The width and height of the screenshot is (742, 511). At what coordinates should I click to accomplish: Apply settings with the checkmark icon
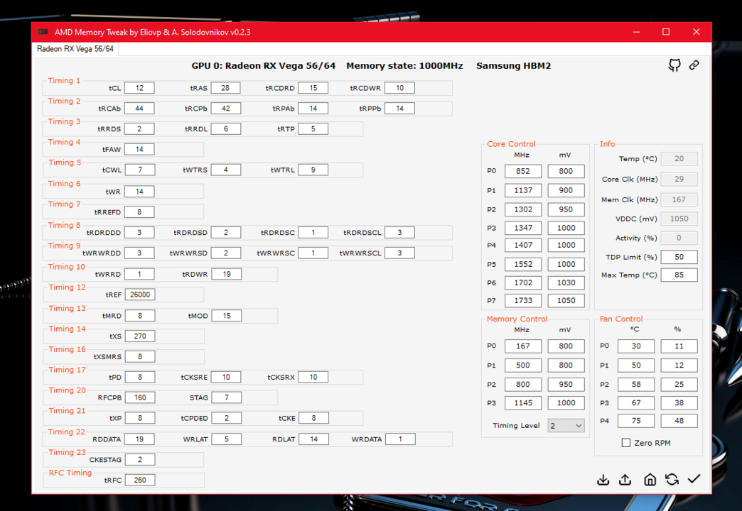pyautogui.click(x=694, y=479)
